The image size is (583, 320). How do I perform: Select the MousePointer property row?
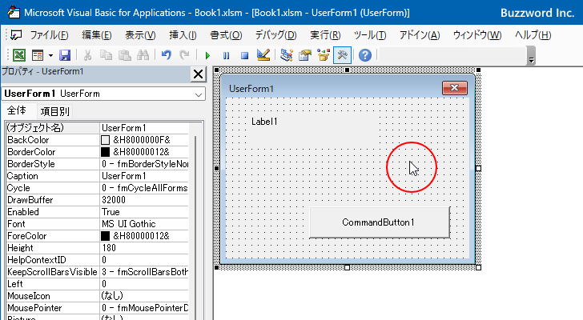(98, 308)
